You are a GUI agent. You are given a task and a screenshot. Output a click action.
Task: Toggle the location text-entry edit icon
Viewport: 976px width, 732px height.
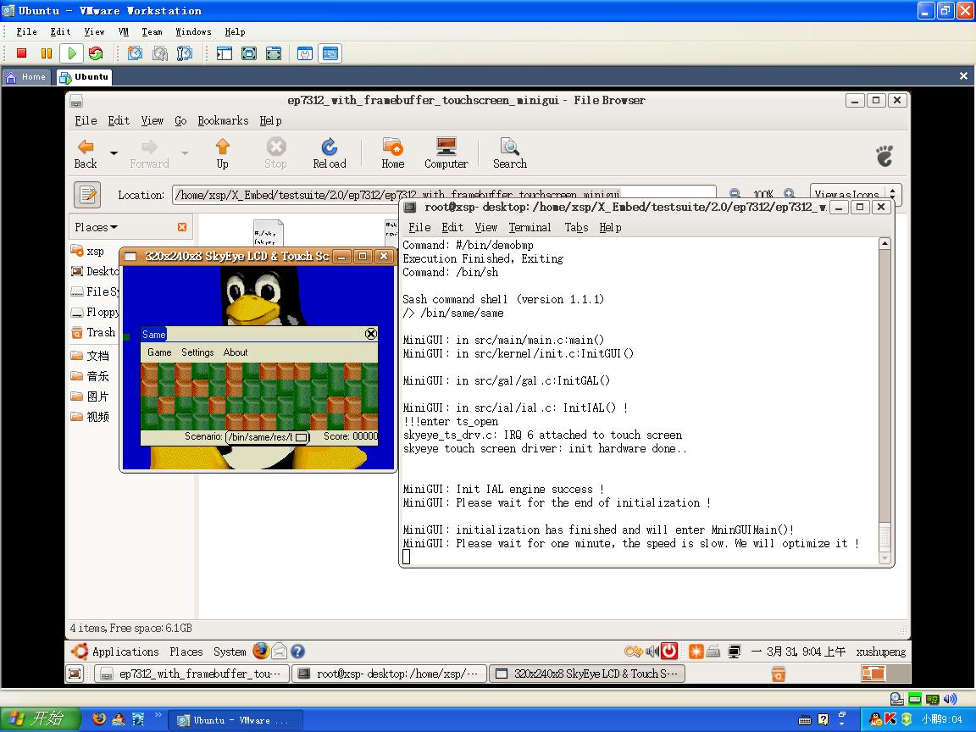[88, 195]
